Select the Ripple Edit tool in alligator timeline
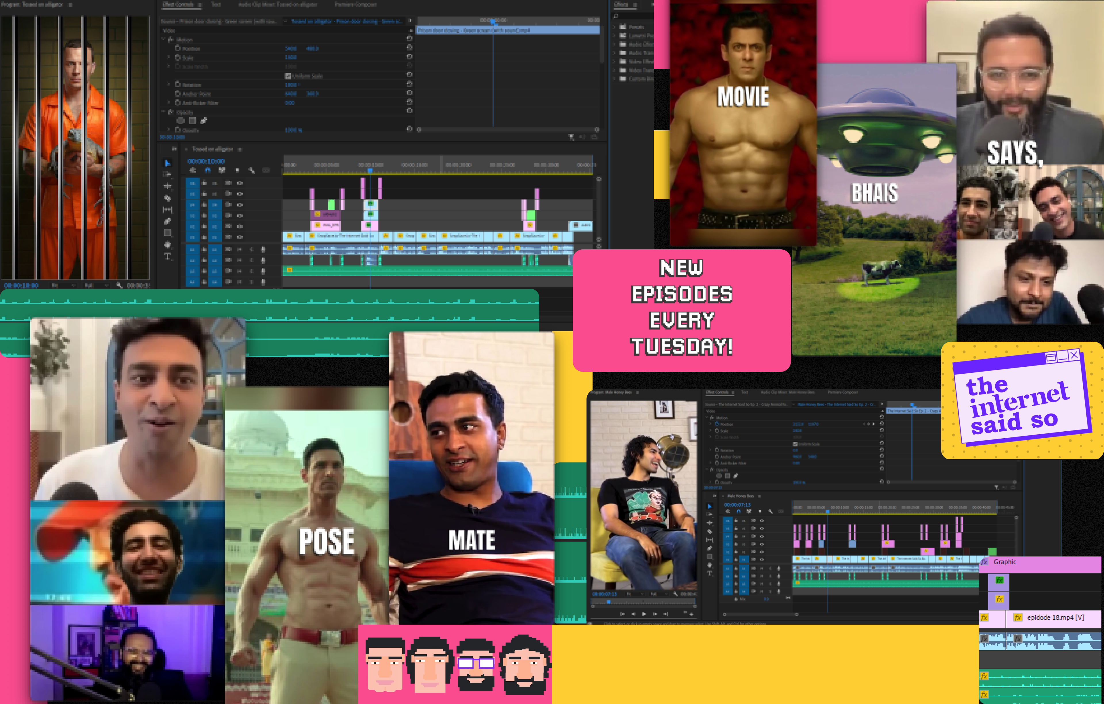1104x704 pixels. (x=167, y=186)
